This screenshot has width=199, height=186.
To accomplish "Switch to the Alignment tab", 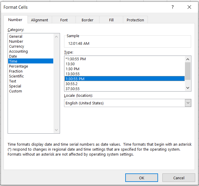I will 40,20.
